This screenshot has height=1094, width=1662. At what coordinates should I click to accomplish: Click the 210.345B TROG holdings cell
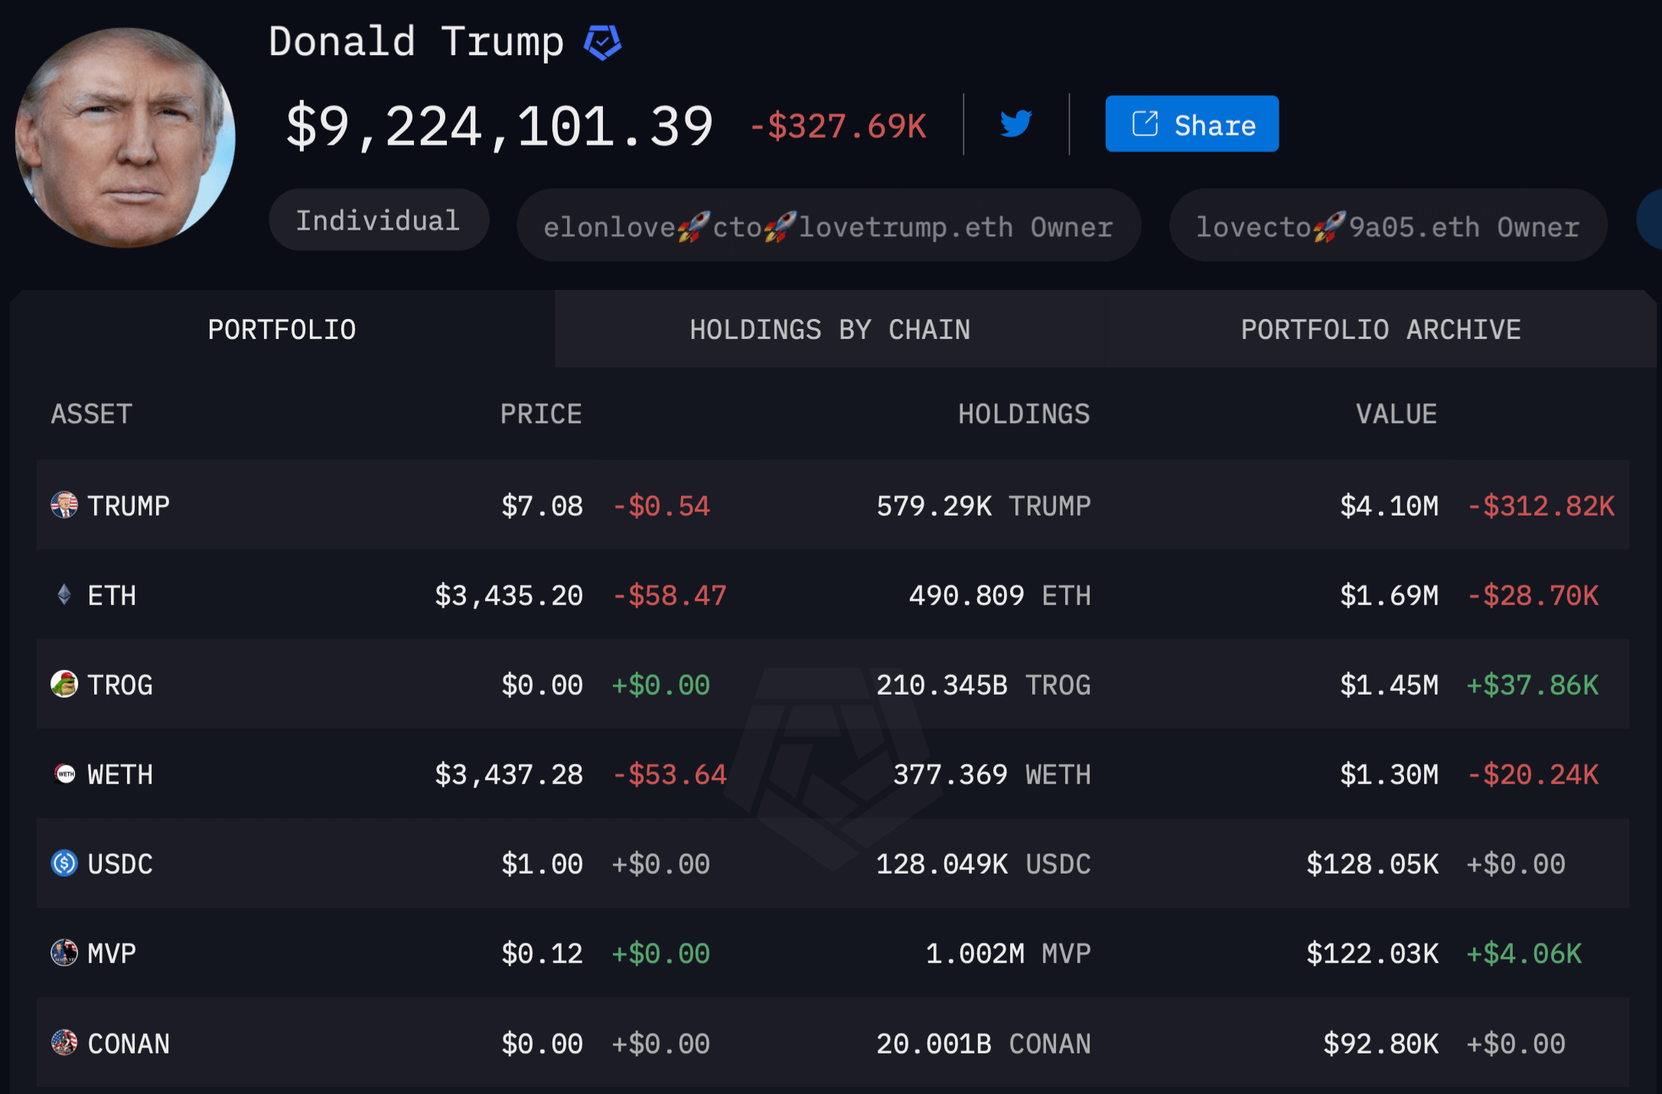pyautogui.click(x=983, y=685)
